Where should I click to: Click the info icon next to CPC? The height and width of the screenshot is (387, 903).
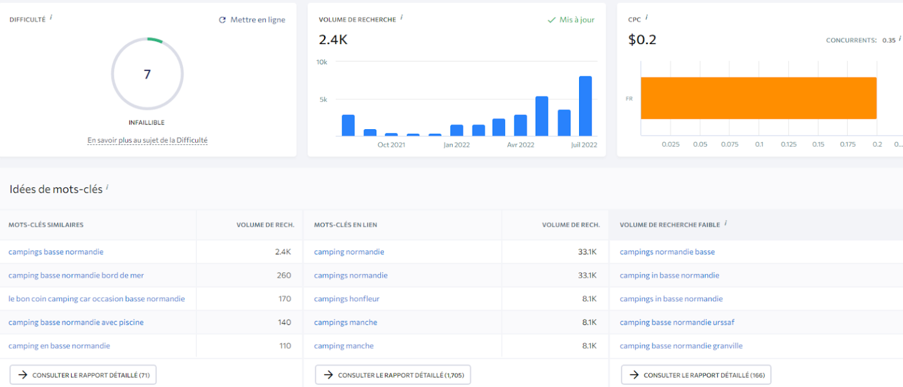(x=647, y=18)
